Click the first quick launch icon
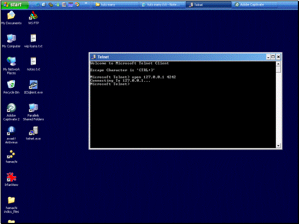 [37, 4]
